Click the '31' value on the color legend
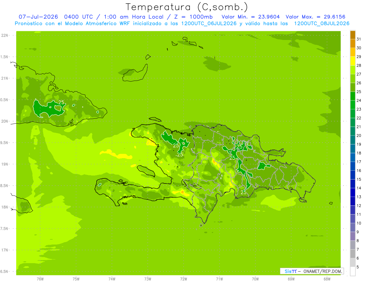 [359, 39]
